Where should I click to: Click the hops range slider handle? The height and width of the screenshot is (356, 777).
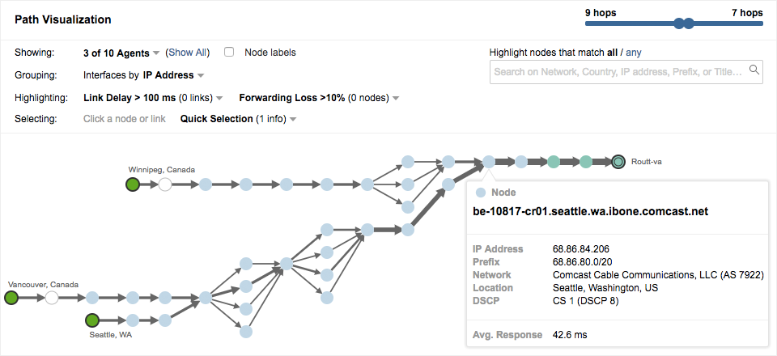point(688,23)
